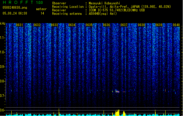Click the horizontal red echo streak after 0637
Image resolution: width=183 pixels, height=116 pixels.
coord(124,92)
